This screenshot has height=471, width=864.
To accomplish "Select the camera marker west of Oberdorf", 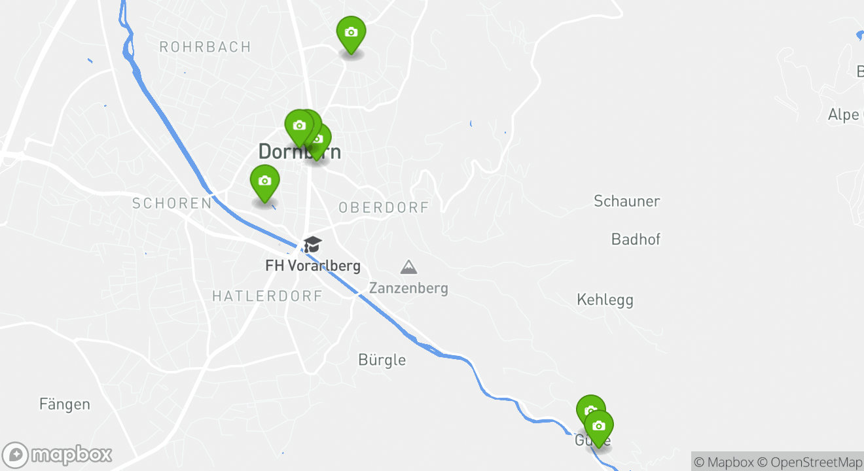I will point(264,183).
